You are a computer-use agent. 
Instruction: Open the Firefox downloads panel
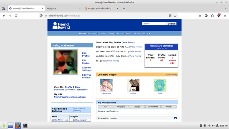(200, 16)
